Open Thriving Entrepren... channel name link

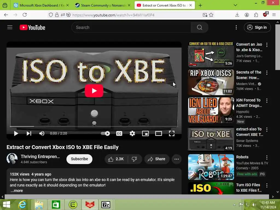40,156
